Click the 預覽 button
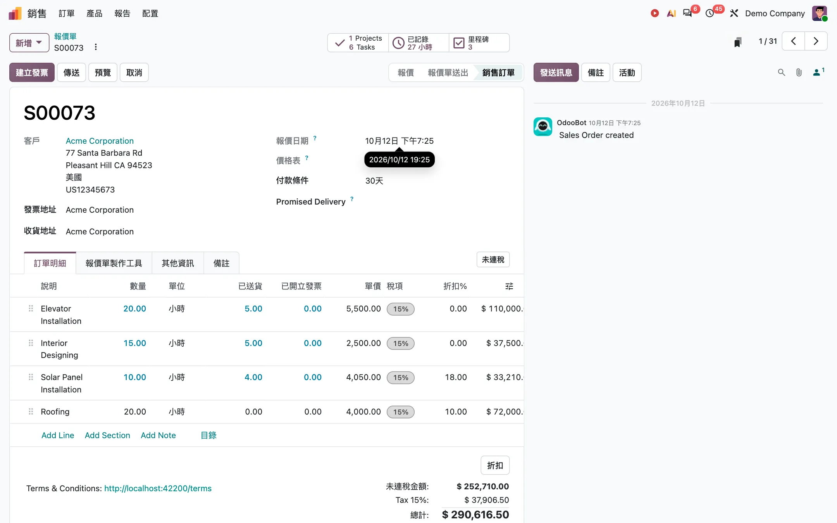 tap(103, 72)
